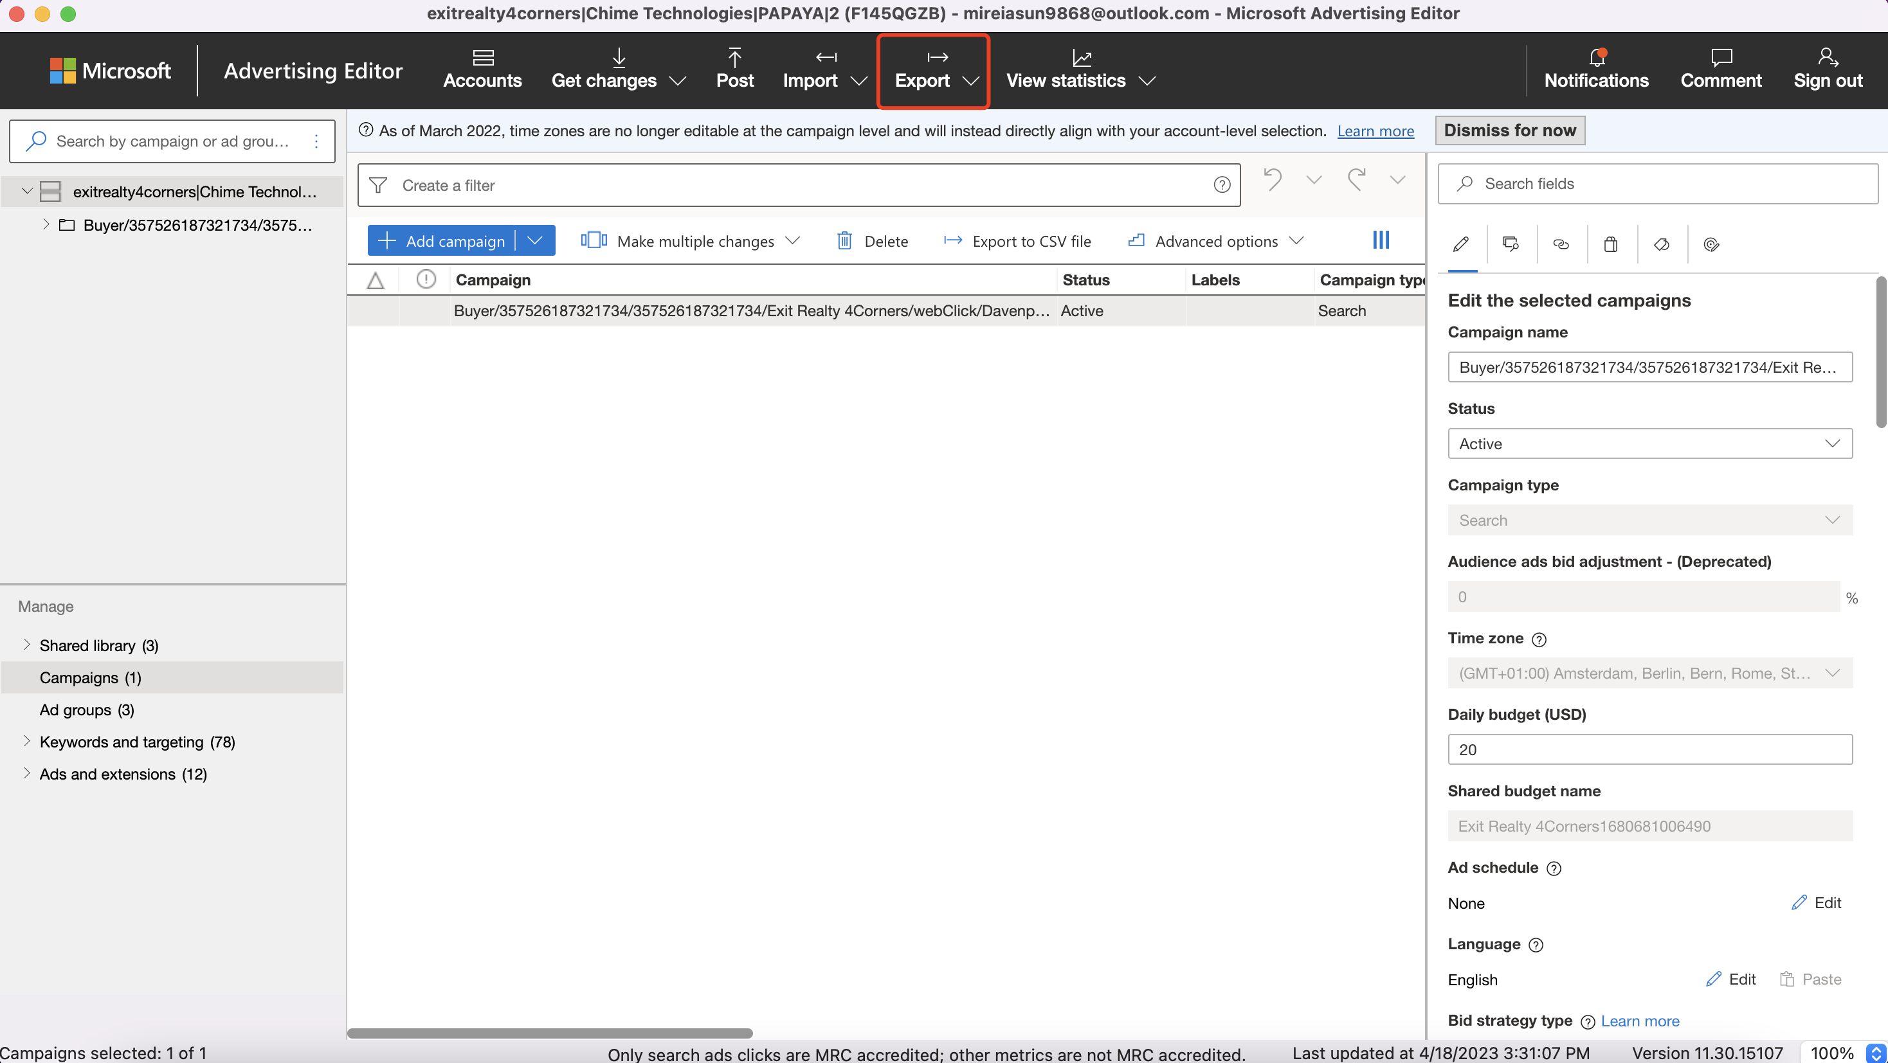
Task: Open the Accounts view
Action: [482, 69]
